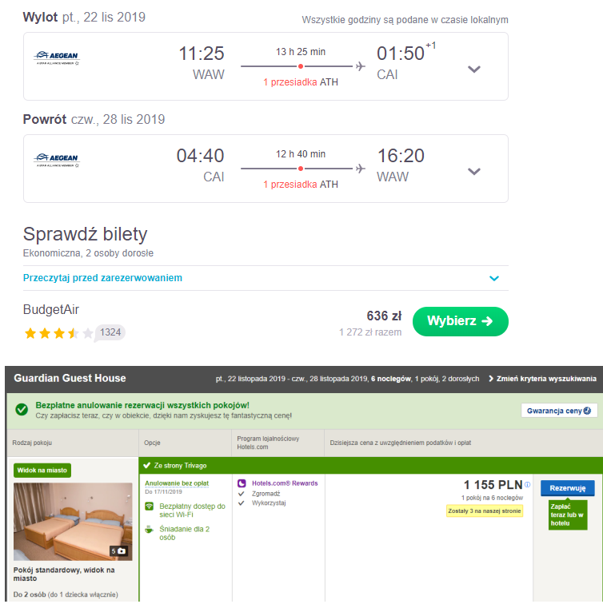Click the info icon next to 1 155 PLN

(527, 485)
